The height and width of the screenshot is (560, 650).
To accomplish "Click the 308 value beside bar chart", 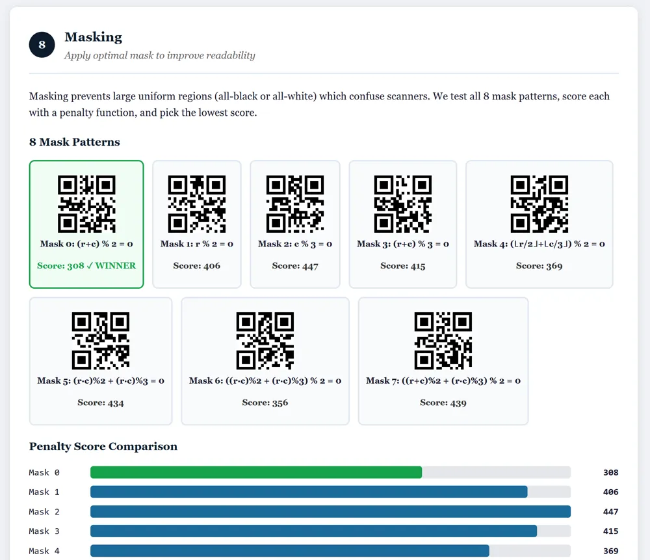I will (x=610, y=472).
